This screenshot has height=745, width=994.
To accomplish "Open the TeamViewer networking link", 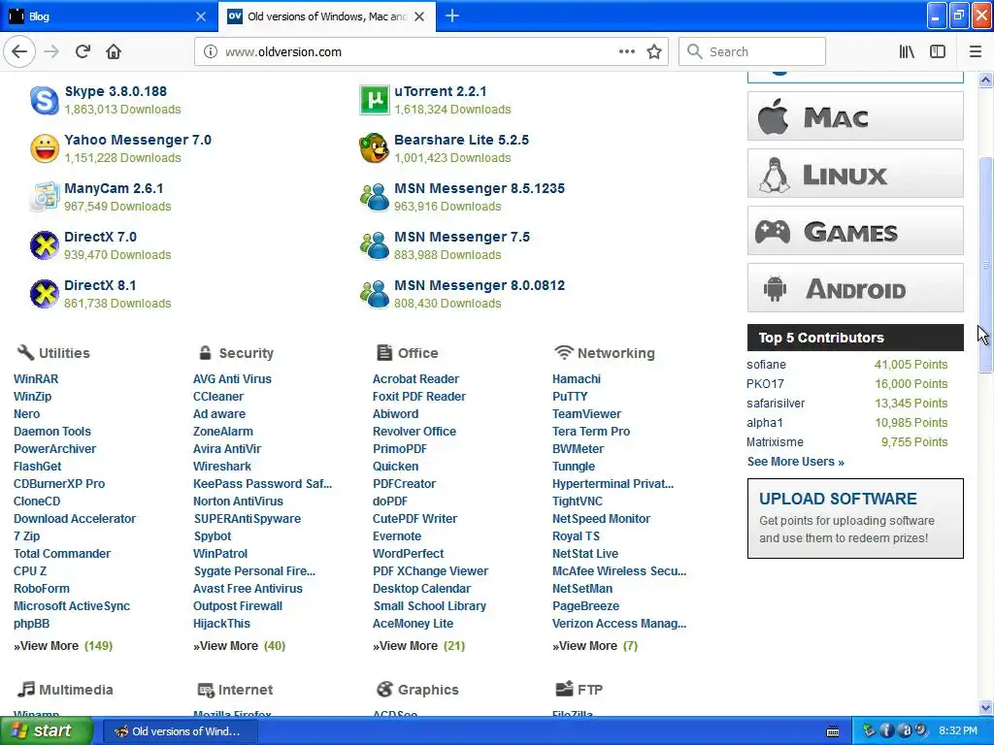I will 587,413.
